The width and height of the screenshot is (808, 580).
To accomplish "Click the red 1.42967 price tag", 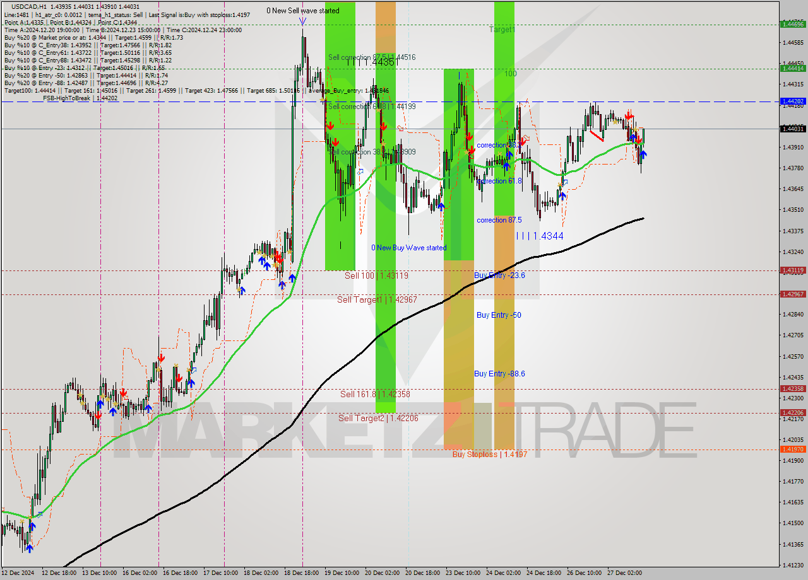I will click(x=792, y=294).
